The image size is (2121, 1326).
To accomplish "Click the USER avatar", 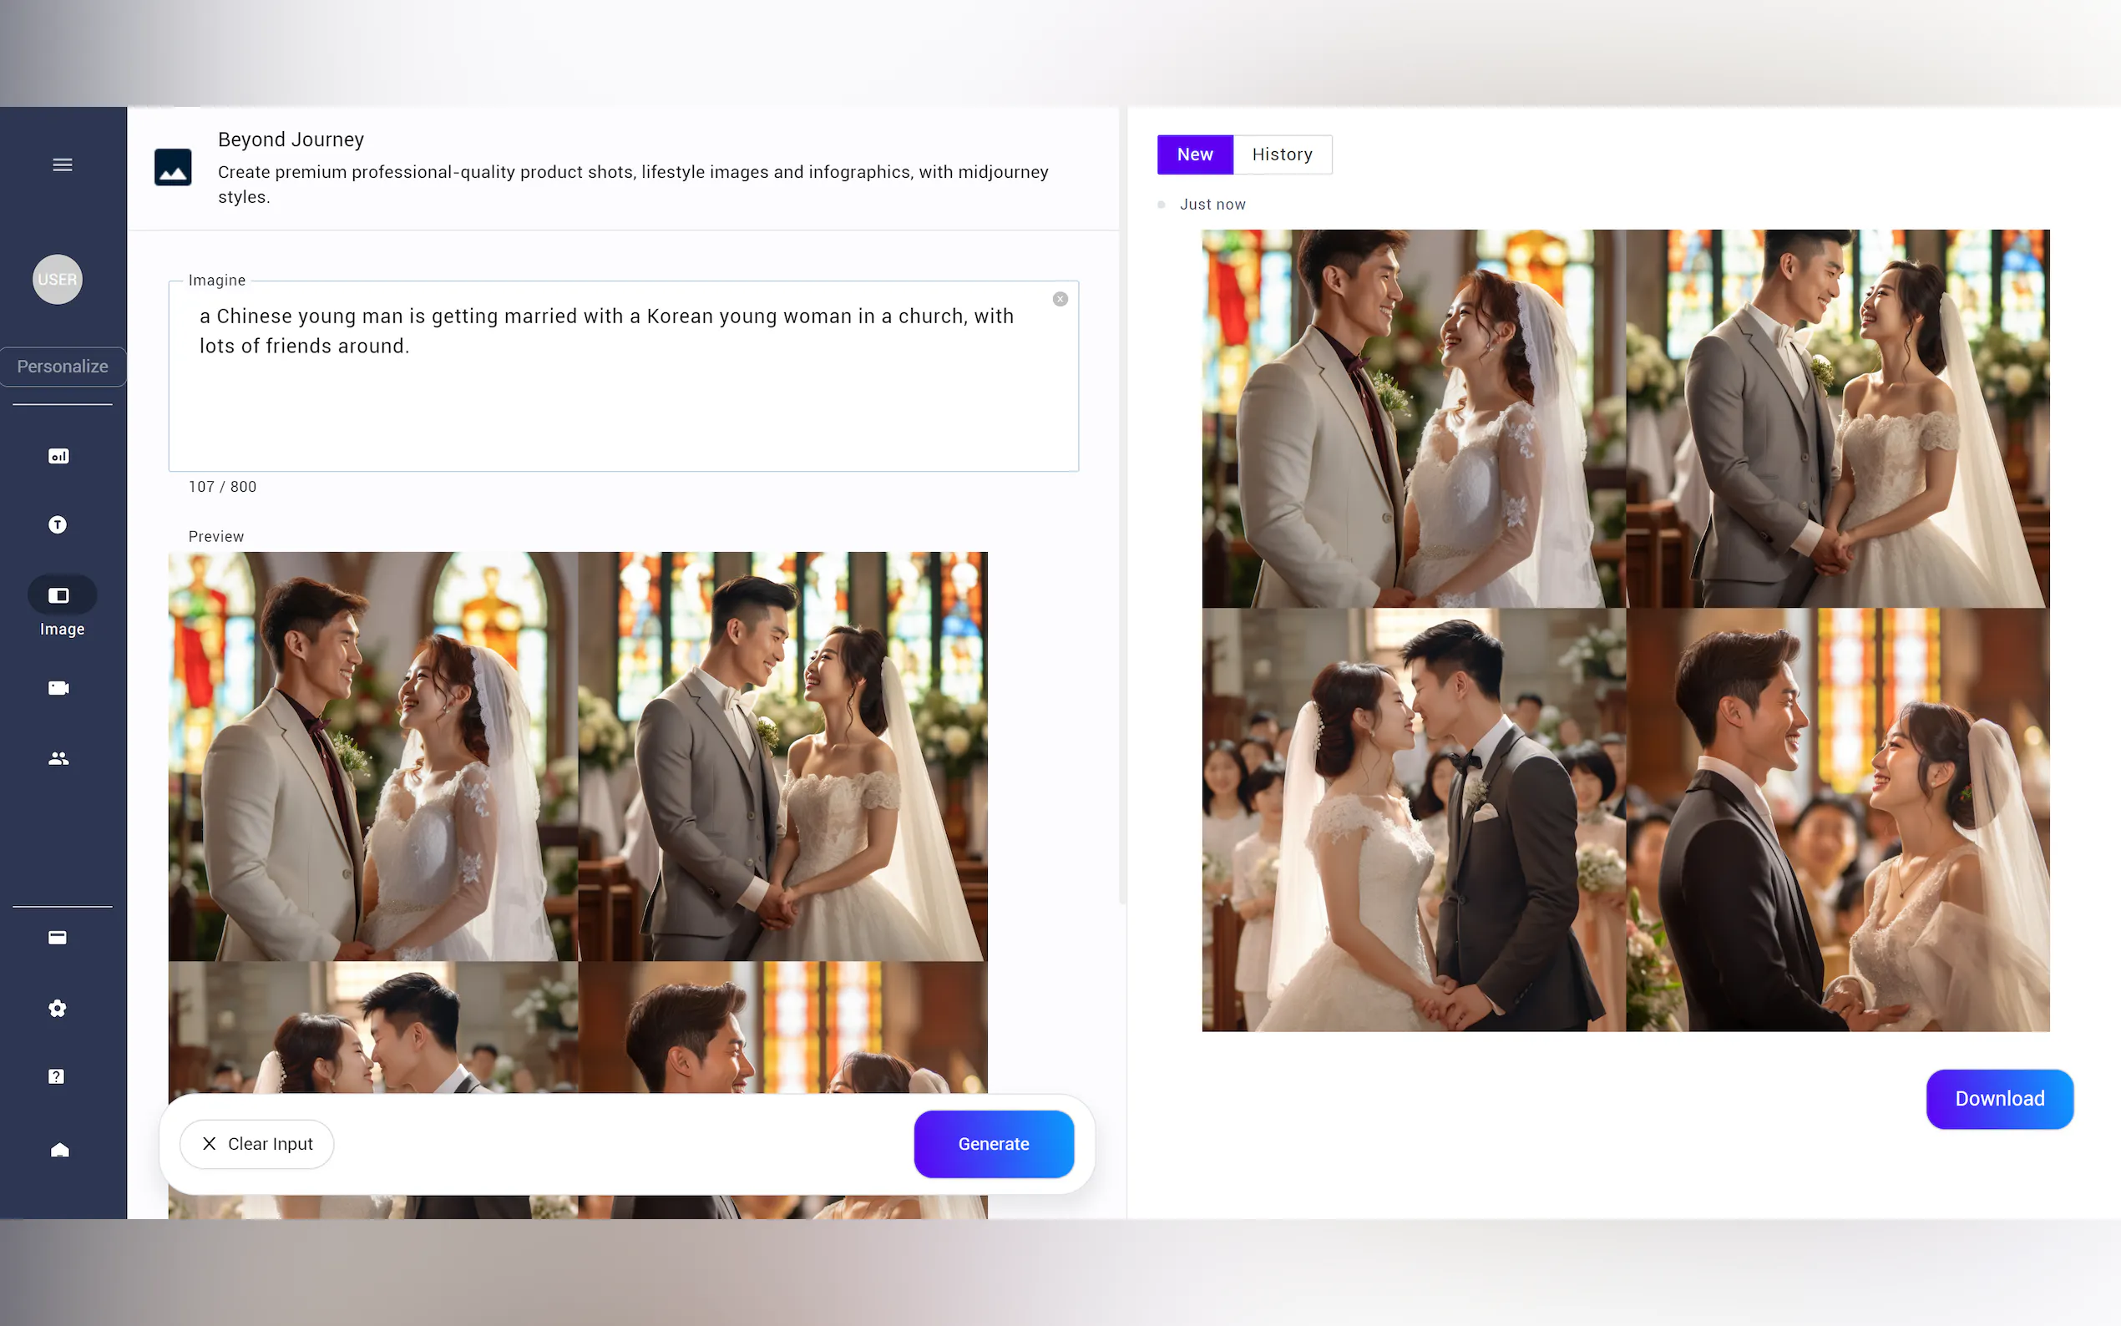I will 58,280.
